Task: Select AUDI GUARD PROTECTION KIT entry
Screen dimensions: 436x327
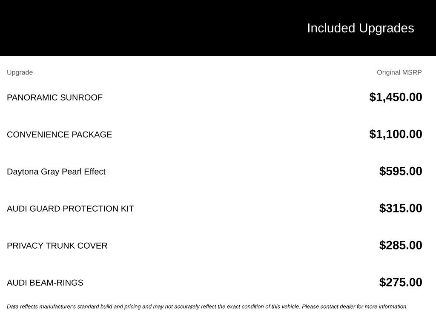Action: (x=70, y=209)
